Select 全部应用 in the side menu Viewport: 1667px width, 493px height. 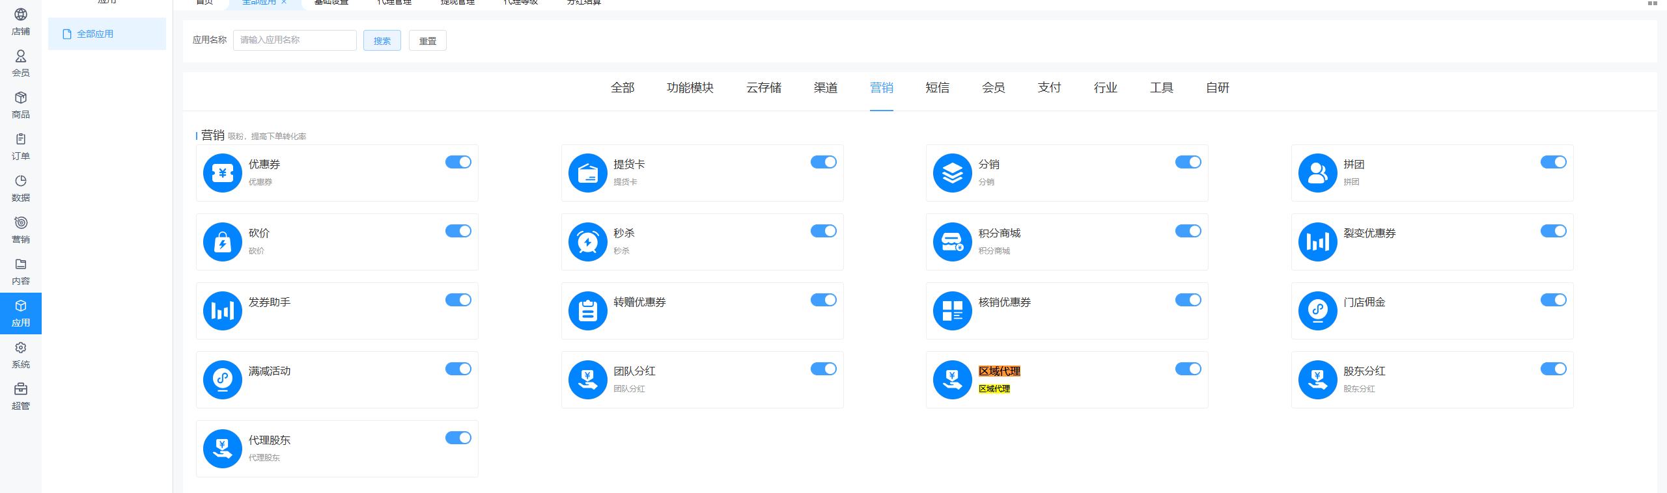107,34
